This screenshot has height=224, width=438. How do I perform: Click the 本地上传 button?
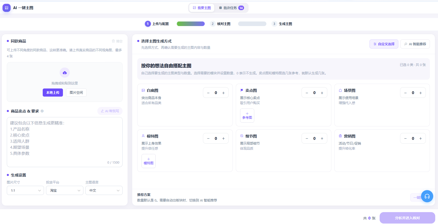tap(53, 93)
